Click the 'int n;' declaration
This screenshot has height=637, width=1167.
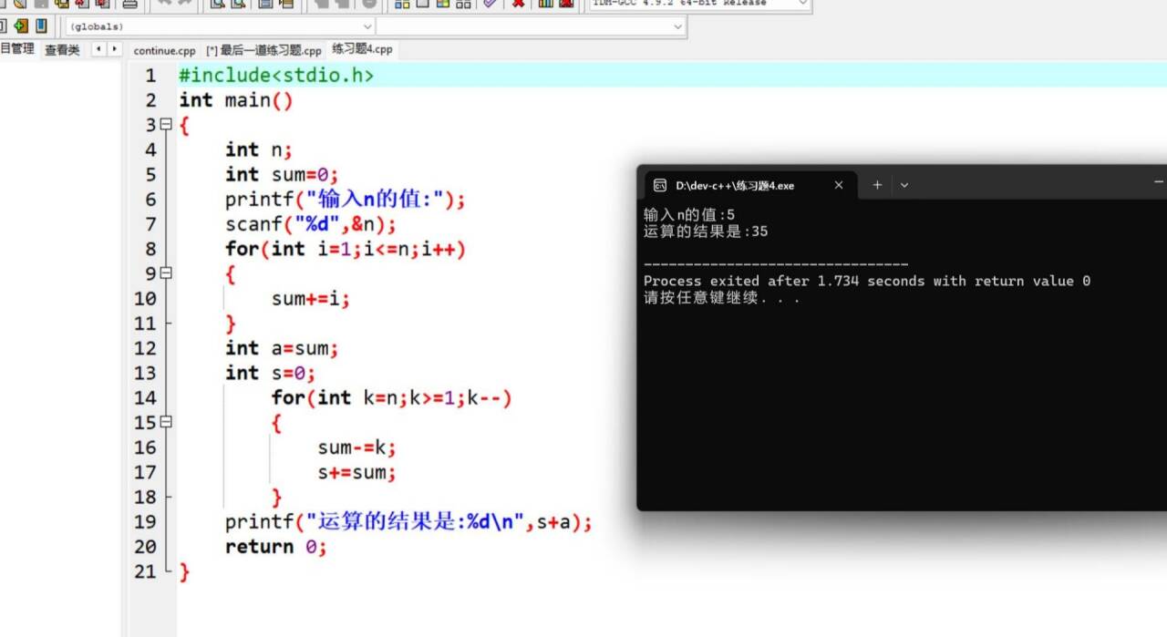tap(259, 149)
